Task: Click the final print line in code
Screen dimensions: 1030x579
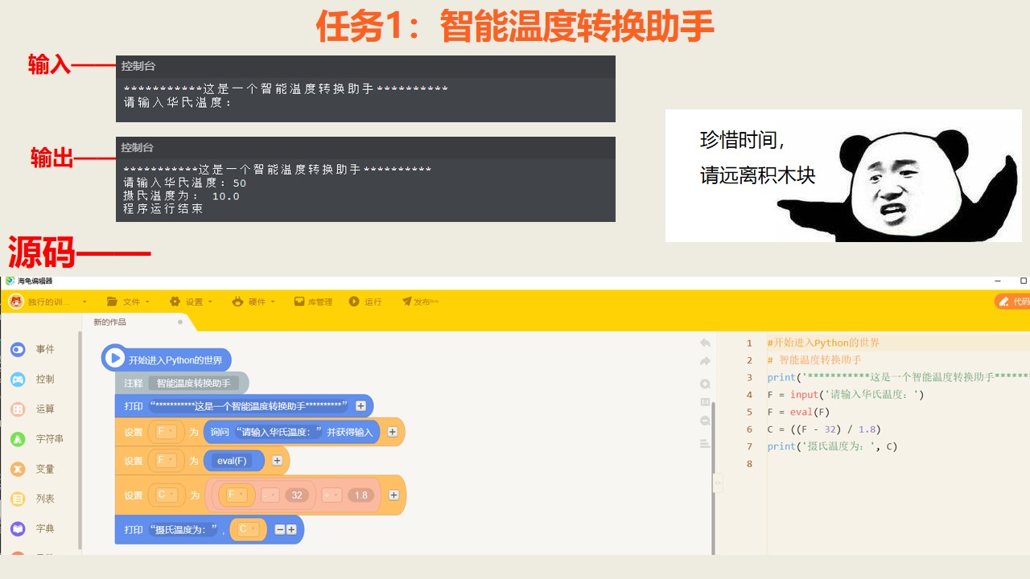Action: coord(832,446)
